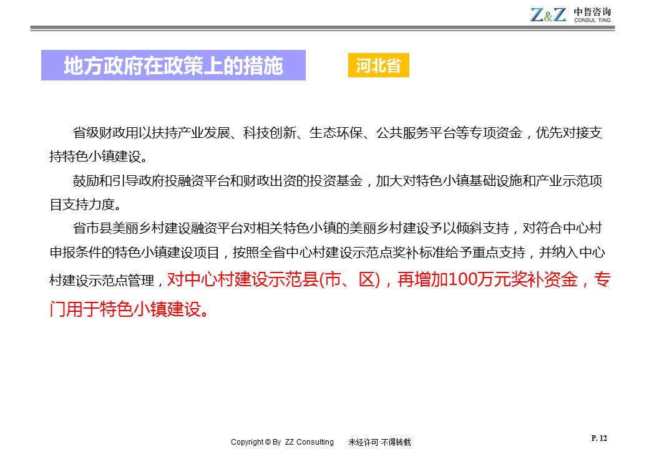
Task: Click the gray horizontal header divider line
Action: [323, 28]
